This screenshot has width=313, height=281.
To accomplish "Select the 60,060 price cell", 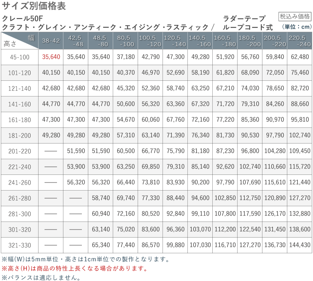I will click(x=150, y=120).
